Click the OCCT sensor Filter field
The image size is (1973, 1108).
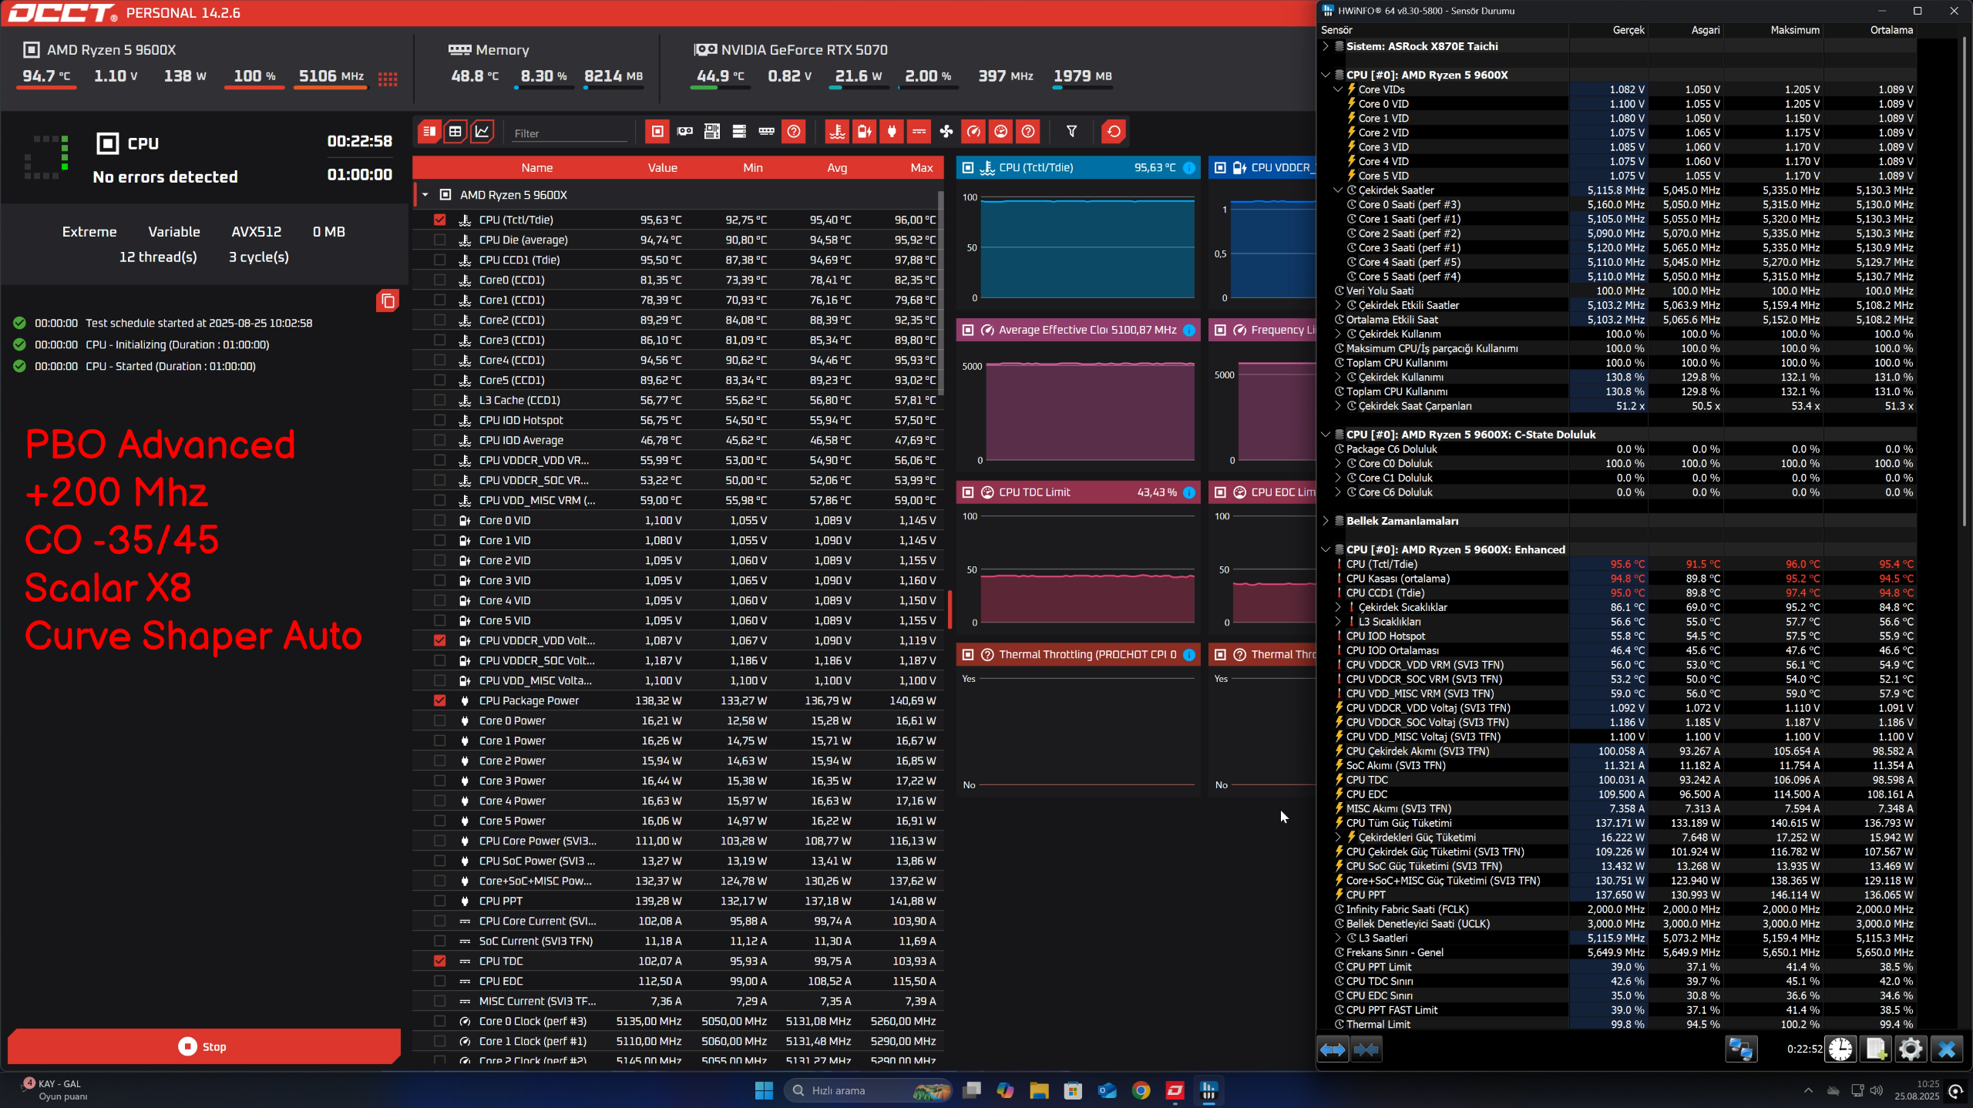coord(569,133)
